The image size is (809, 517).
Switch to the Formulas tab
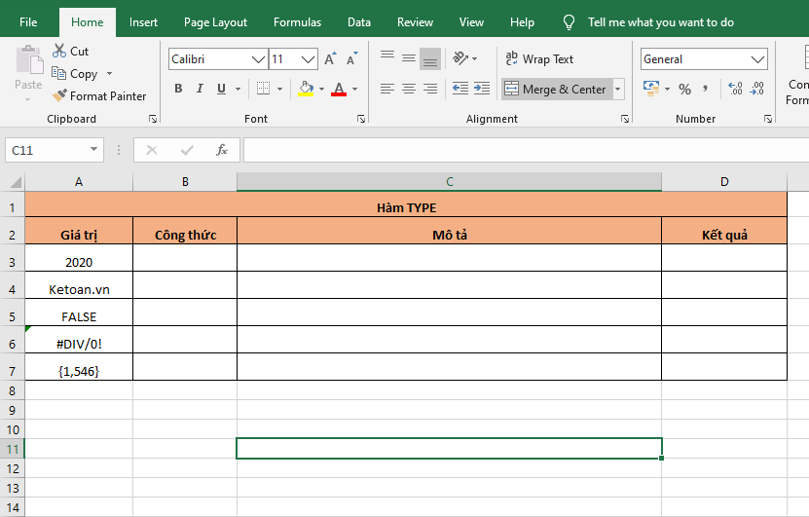pyautogui.click(x=297, y=21)
